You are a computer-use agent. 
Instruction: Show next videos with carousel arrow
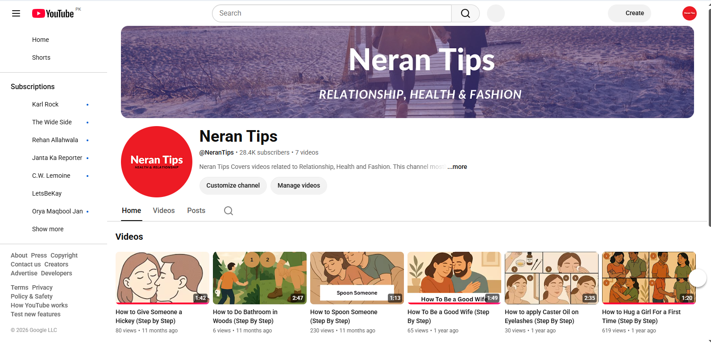click(698, 278)
